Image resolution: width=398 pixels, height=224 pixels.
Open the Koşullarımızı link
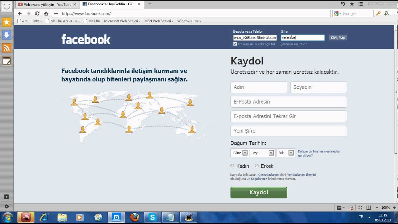[x=259, y=179]
